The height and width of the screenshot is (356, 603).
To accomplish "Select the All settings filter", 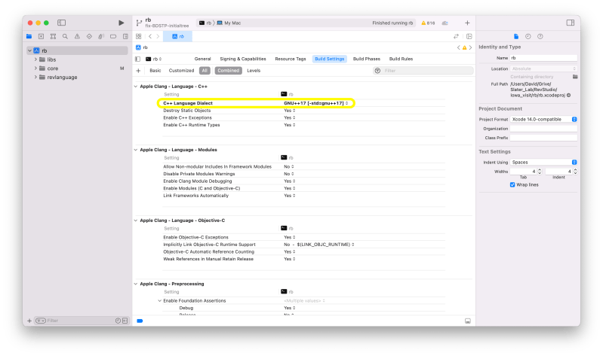I will pos(205,71).
